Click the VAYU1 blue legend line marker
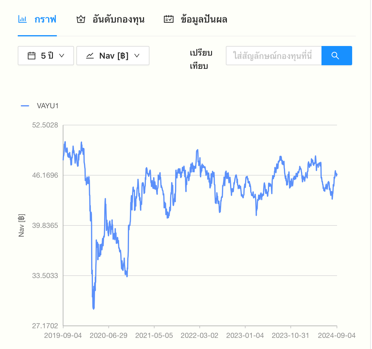Image resolution: width=372 pixels, height=349 pixels. click(x=25, y=106)
